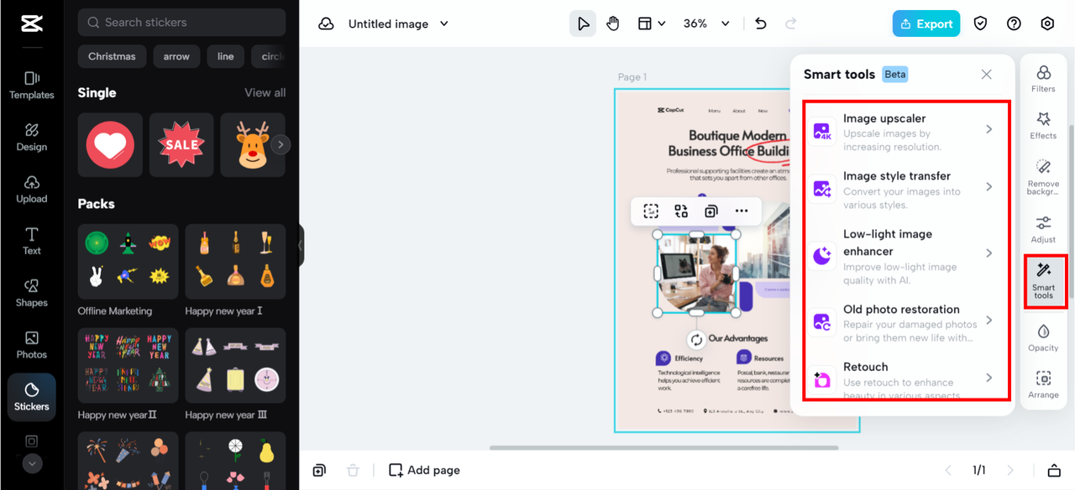This screenshot has height=490, width=1075.
Task: Open the three-dot more options menu
Action: click(741, 211)
